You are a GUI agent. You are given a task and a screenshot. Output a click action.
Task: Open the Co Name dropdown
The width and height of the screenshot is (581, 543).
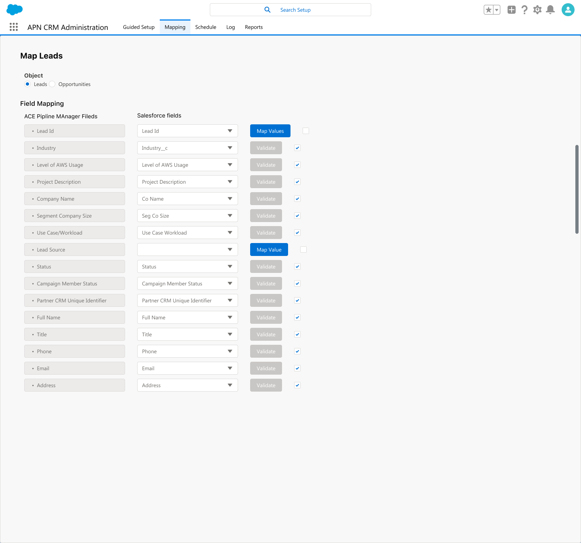click(x=188, y=199)
